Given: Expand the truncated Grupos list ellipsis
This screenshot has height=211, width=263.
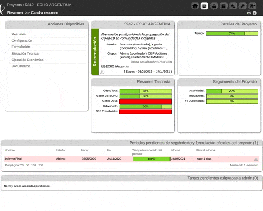Looking at the screenshot, I should point(167,57).
